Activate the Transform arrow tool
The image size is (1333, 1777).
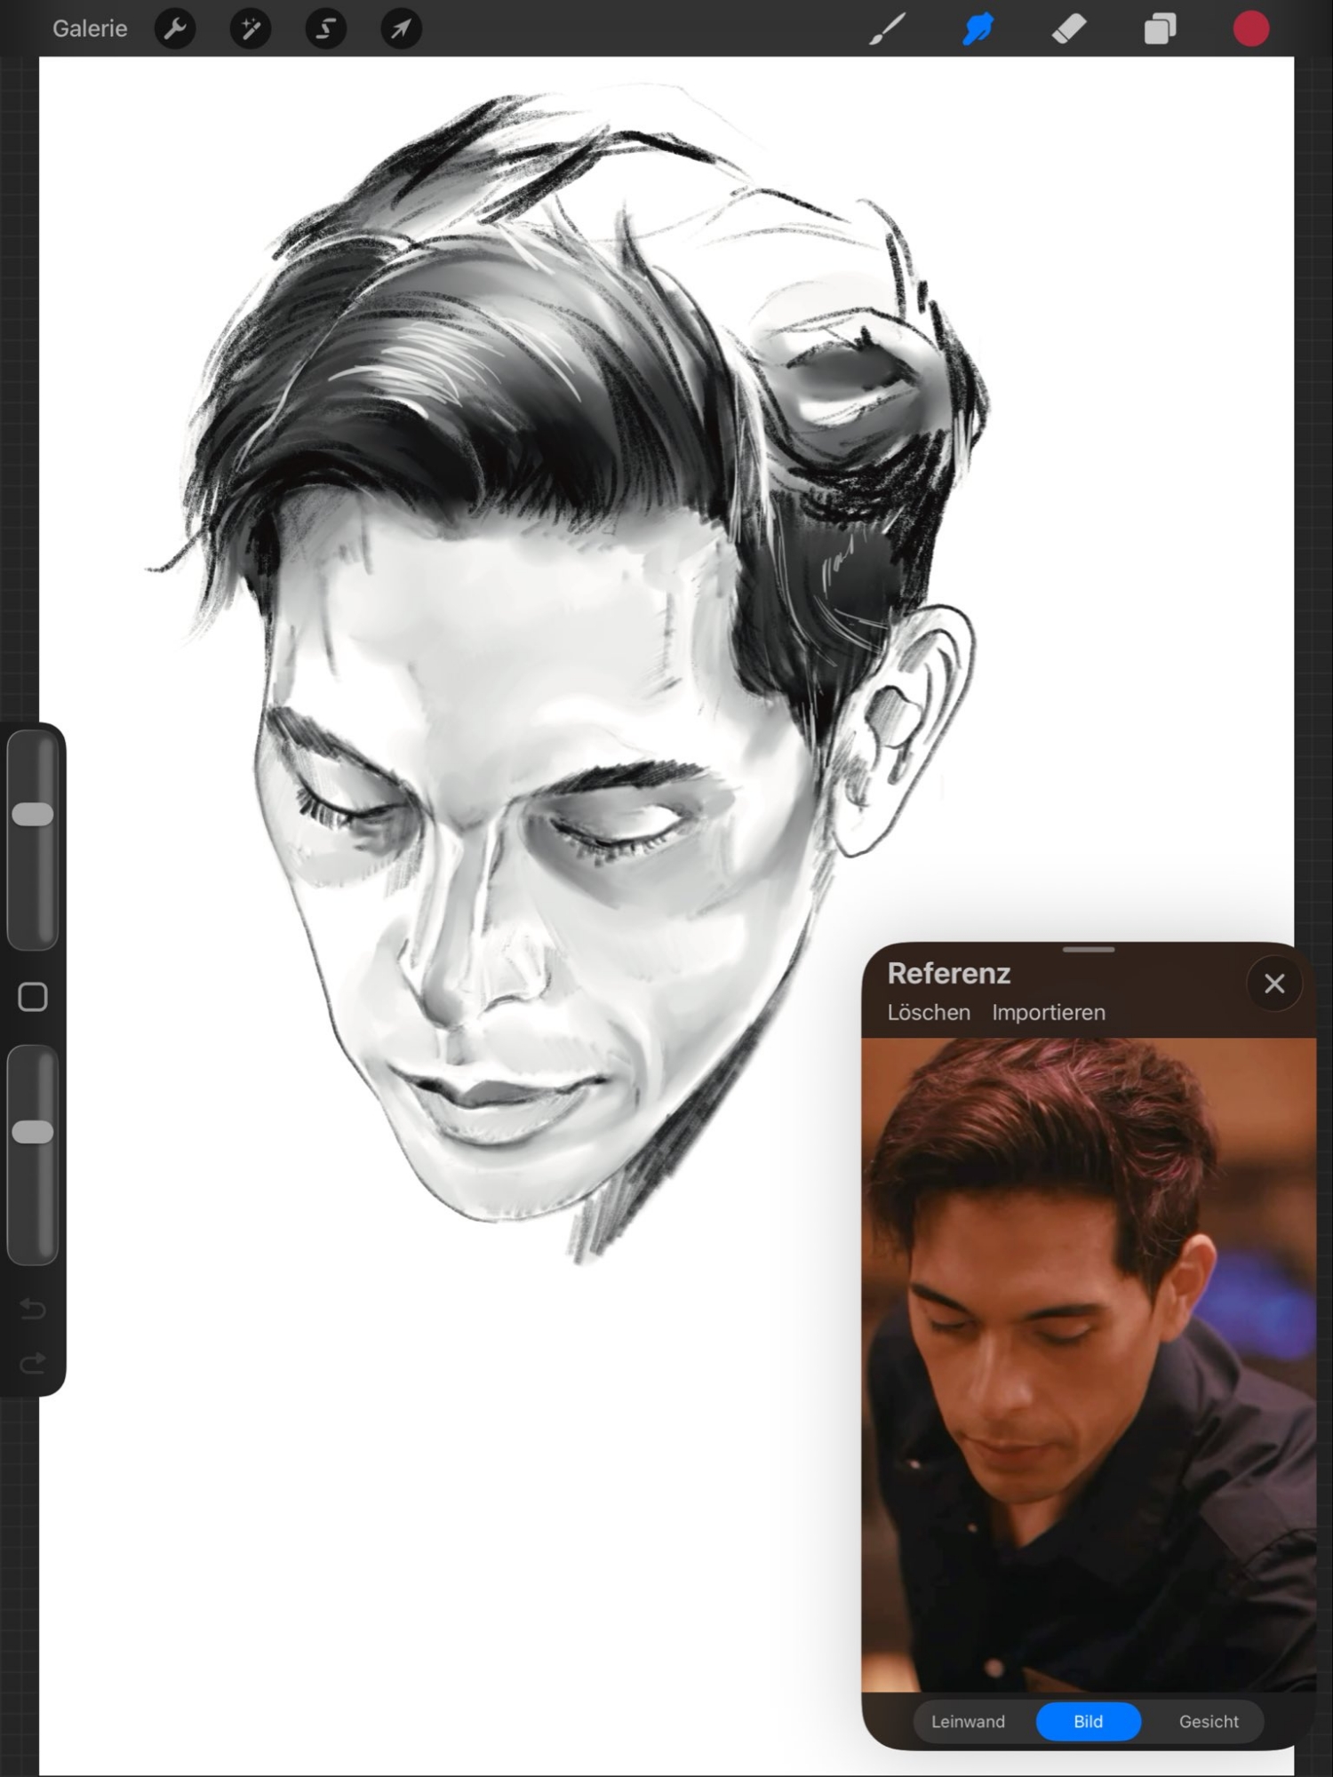point(402,29)
